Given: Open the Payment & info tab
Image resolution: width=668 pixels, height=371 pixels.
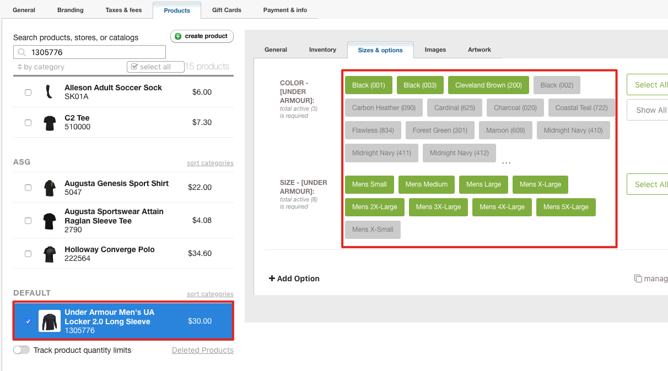Looking at the screenshot, I should tap(285, 10).
